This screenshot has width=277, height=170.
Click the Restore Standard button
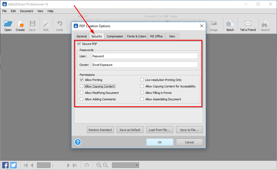pos(100,130)
